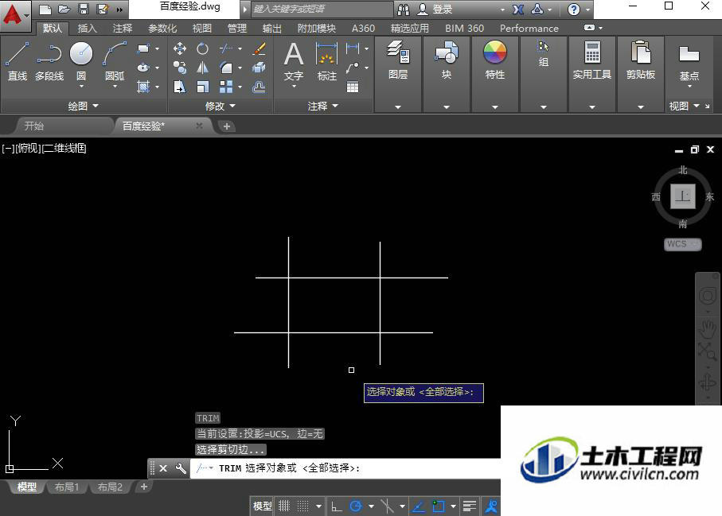Image resolution: width=722 pixels, height=516 pixels.
Task: Use the Copy objects tool
Action: pos(180,68)
